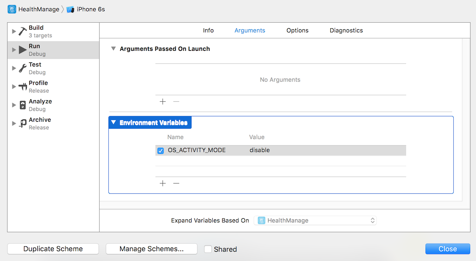Switch to the Options tab
The image size is (476, 261).
[x=297, y=30]
